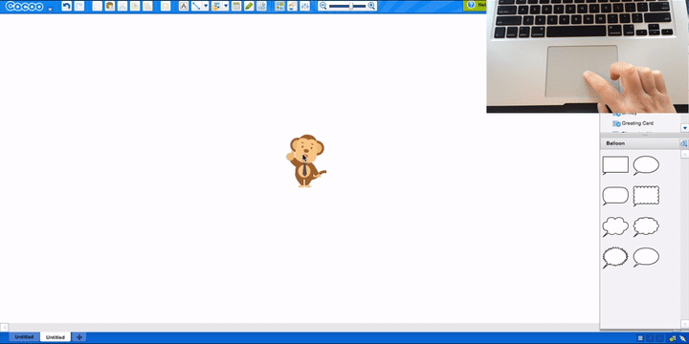Select the Line drawing tool

tap(196, 6)
